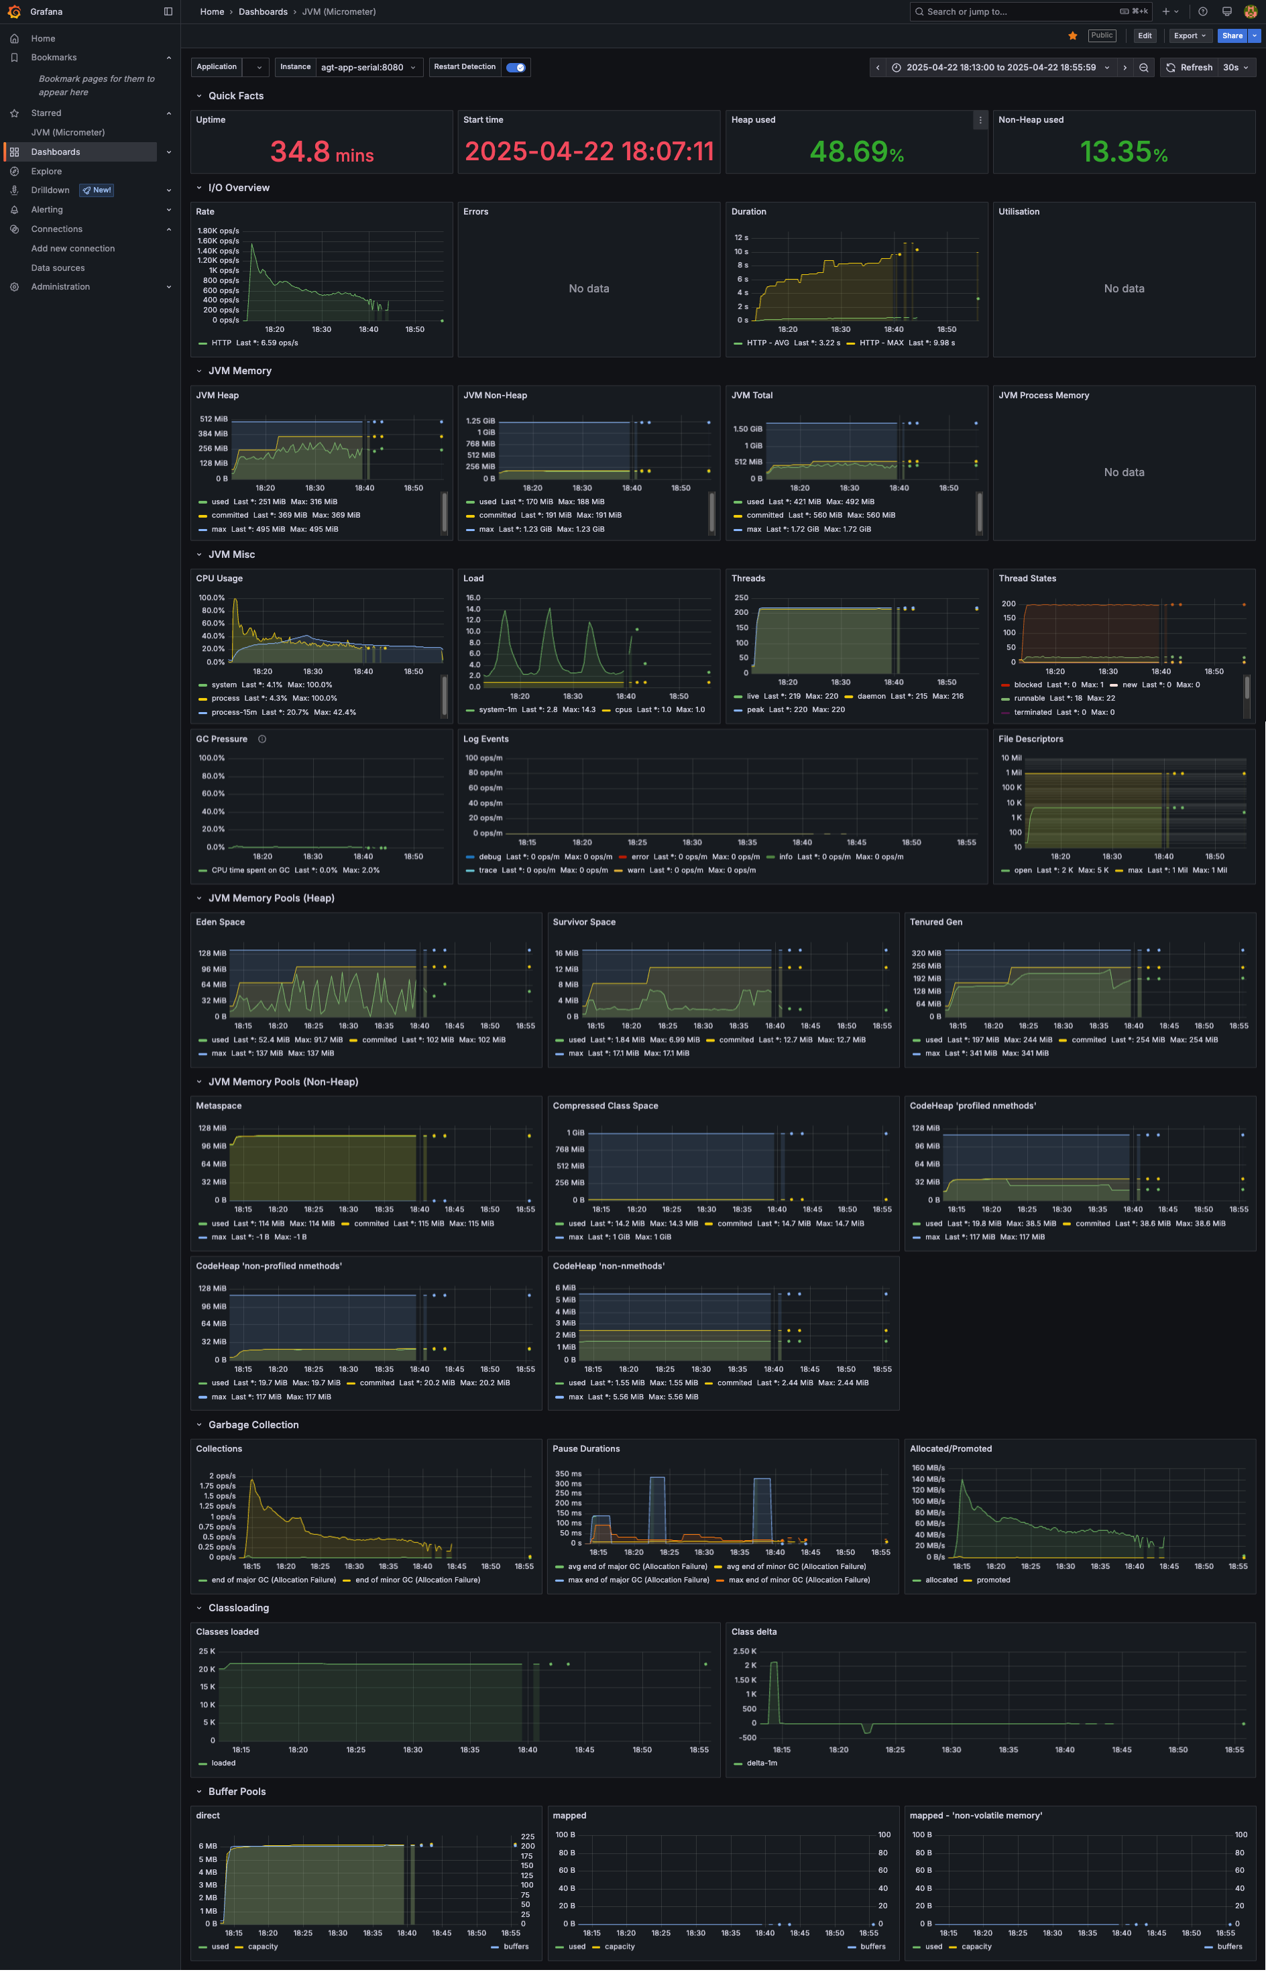The height and width of the screenshot is (1972, 1266).
Task: Open Add new connection in sidebar
Action: click(x=73, y=248)
